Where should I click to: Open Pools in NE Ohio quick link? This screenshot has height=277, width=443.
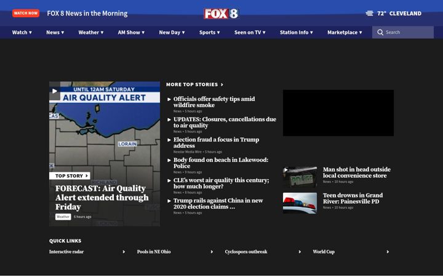pyautogui.click(x=154, y=252)
